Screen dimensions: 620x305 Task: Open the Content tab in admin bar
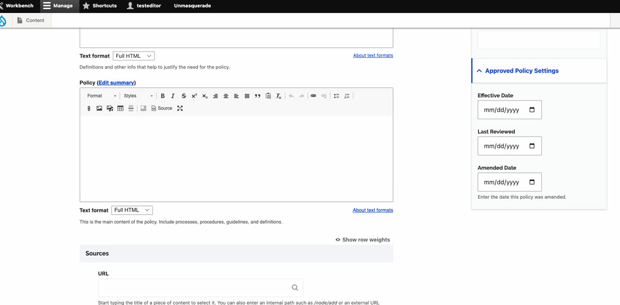point(31,20)
